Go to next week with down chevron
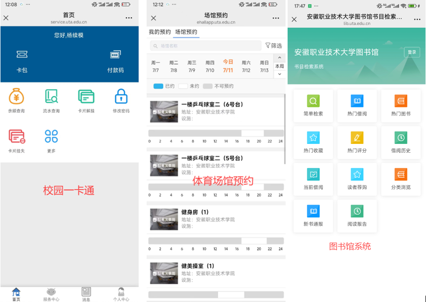This screenshot has height=302, width=426. point(280,74)
